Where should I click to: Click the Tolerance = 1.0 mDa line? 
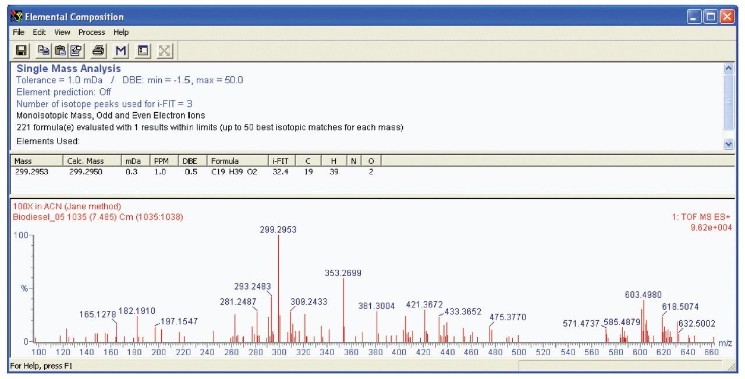pyautogui.click(x=130, y=80)
